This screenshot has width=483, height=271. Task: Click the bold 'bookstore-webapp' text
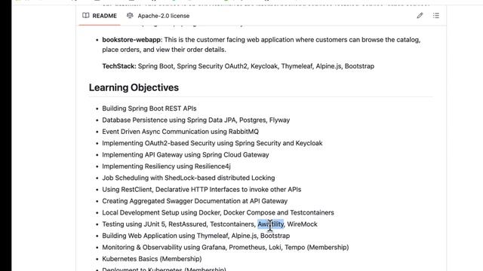coord(131,40)
